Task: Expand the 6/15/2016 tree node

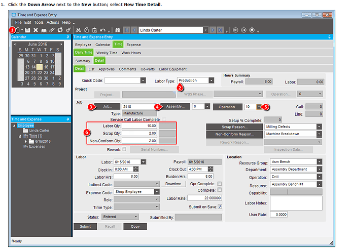Action: point(25,141)
